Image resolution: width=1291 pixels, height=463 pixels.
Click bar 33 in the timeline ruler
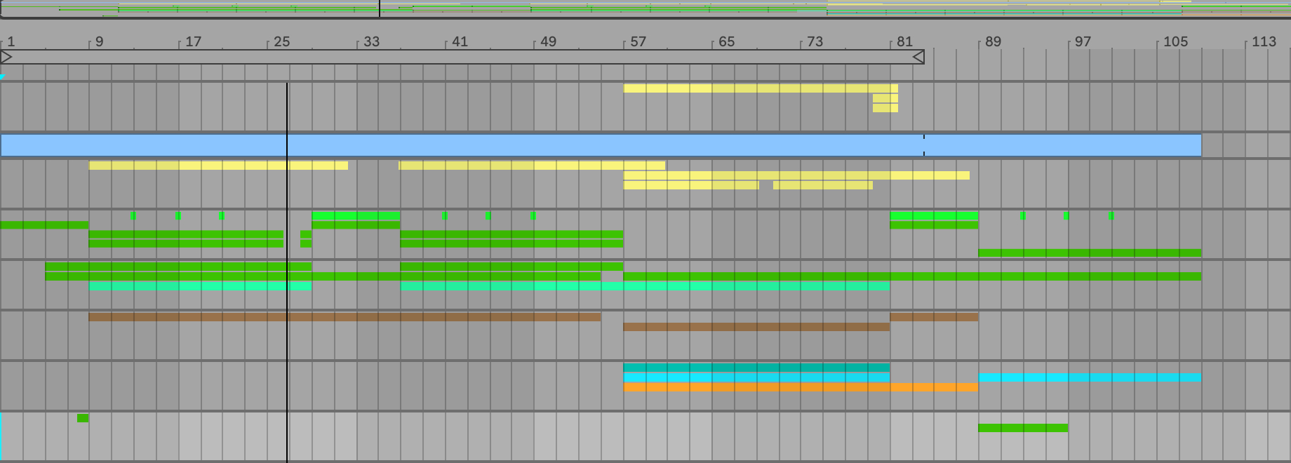pyautogui.click(x=371, y=41)
